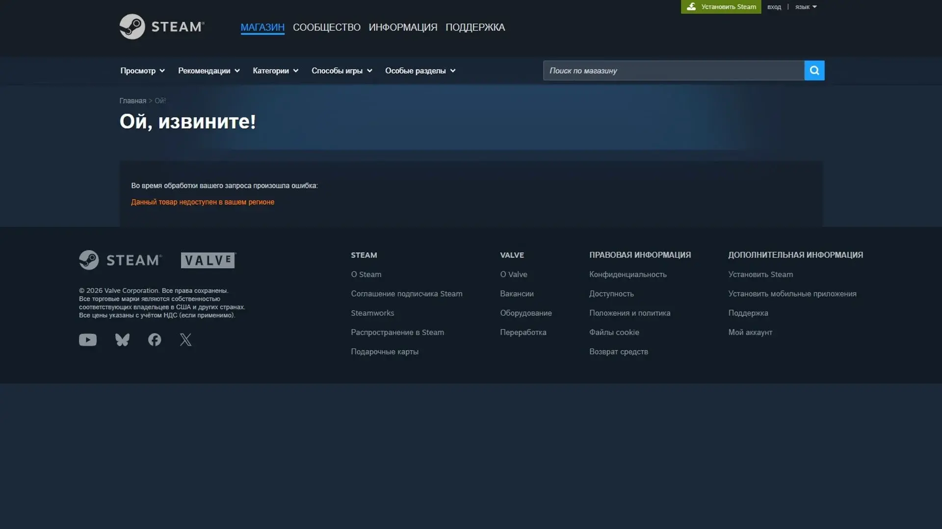The width and height of the screenshot is (942, 529).
Task: Open the Переработка footer link
Action: [x=523, y=332]
